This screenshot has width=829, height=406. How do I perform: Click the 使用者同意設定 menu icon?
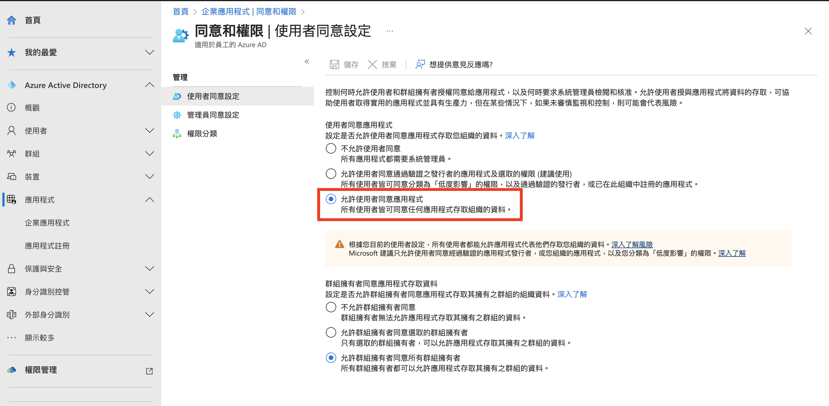coord(177,96)
